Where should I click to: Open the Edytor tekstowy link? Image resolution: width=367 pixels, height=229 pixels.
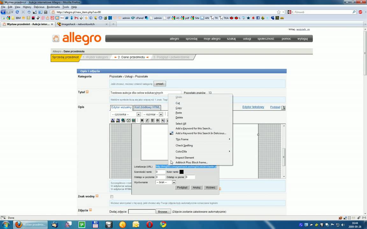pyautogui.click(x=253, y=107)
